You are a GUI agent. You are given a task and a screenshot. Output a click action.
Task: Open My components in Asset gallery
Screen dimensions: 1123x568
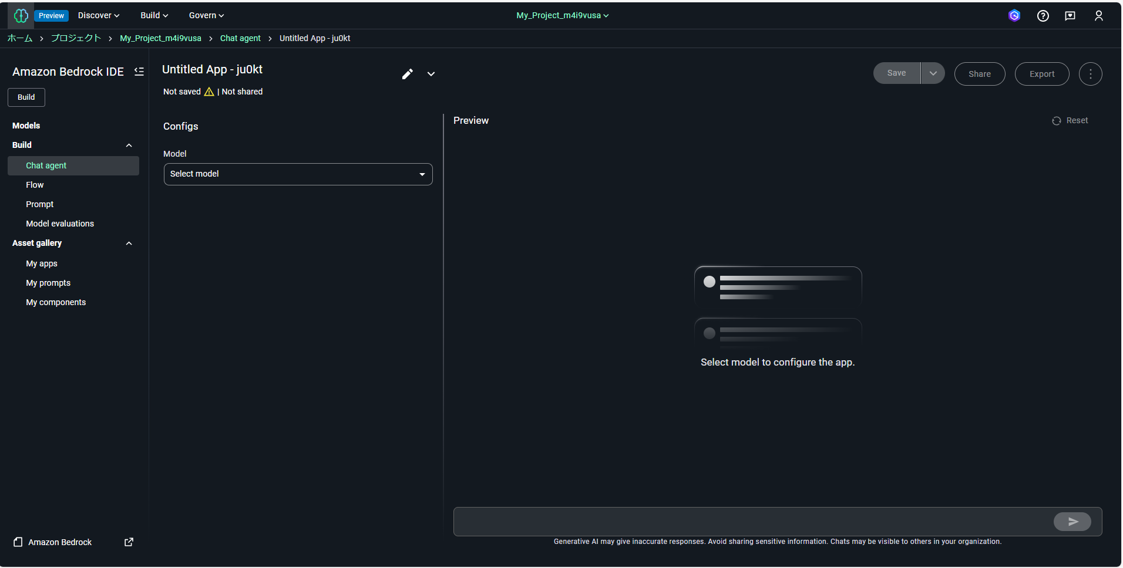point(56,302)
